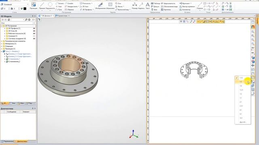
Task: Select the Проекция tool in the ribbon
Action: point(34,6)
